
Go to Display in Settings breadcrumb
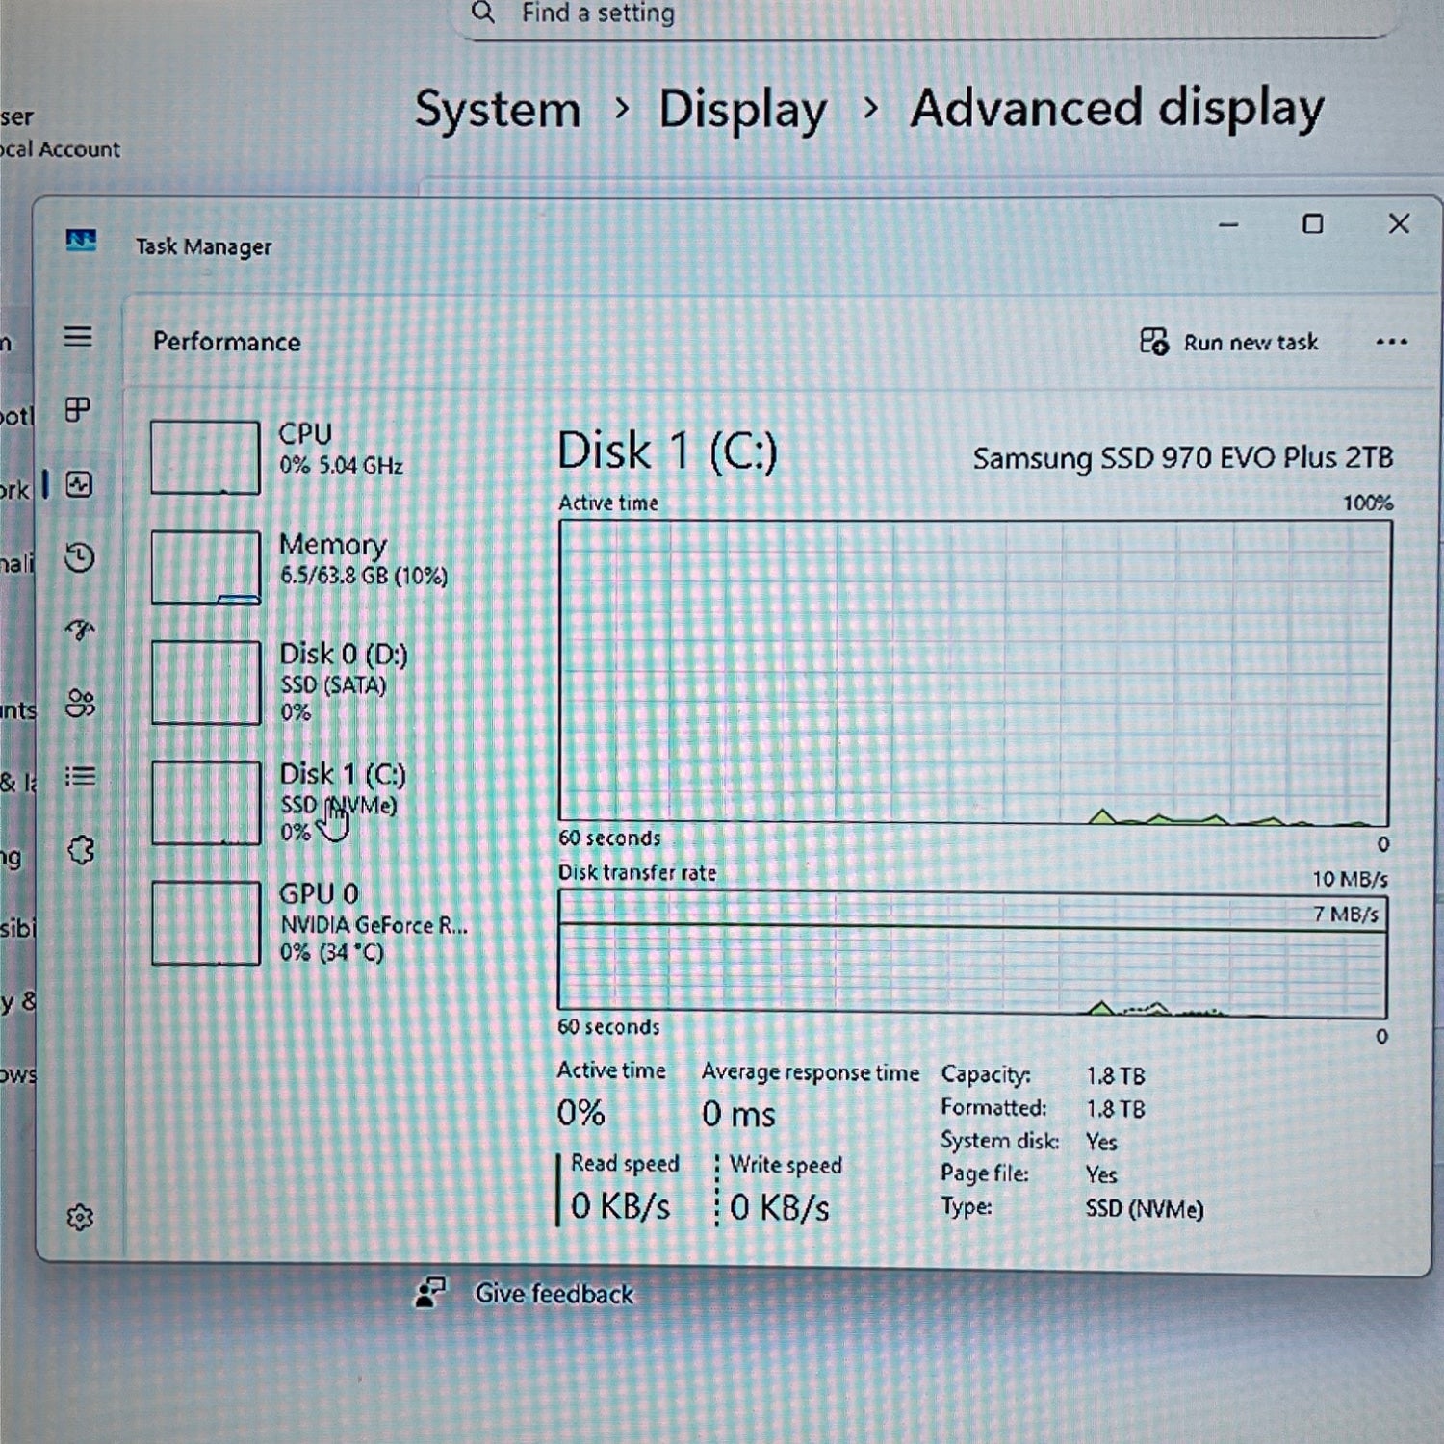(743, 109)
